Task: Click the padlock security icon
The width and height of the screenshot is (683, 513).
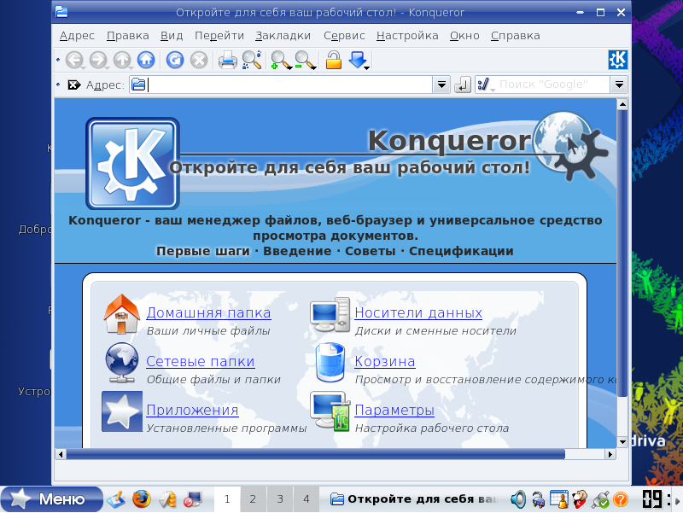Action: pos(334,60)
